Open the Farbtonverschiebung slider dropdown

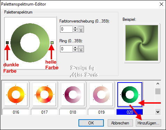pos(81,29)
